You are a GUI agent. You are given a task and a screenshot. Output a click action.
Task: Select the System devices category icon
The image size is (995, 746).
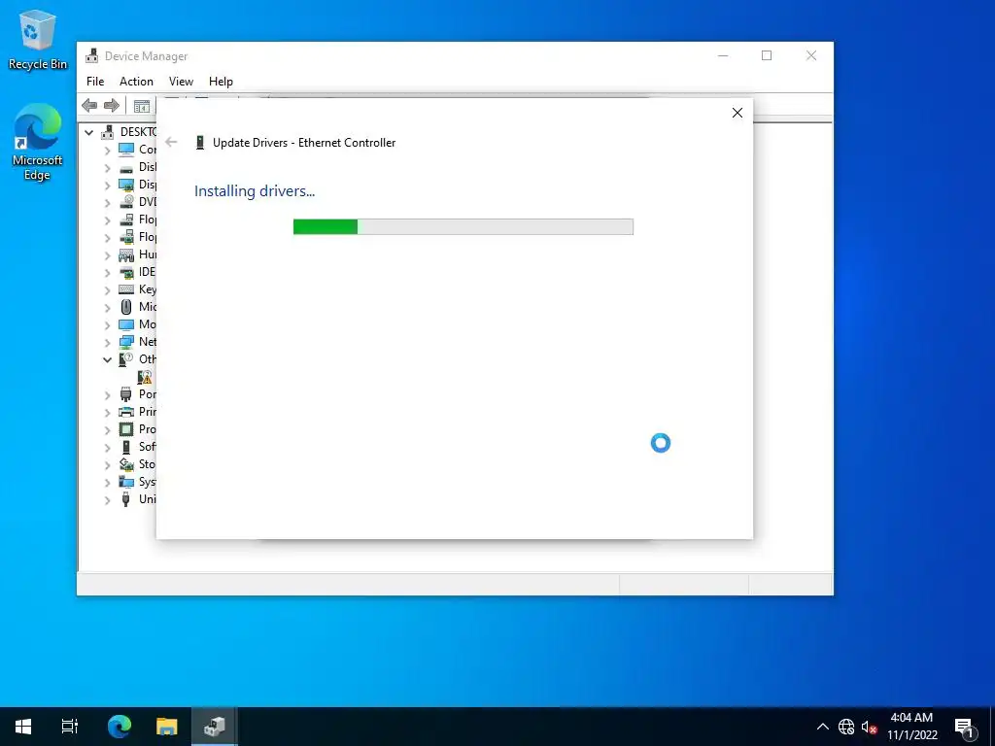click(126, 482)
